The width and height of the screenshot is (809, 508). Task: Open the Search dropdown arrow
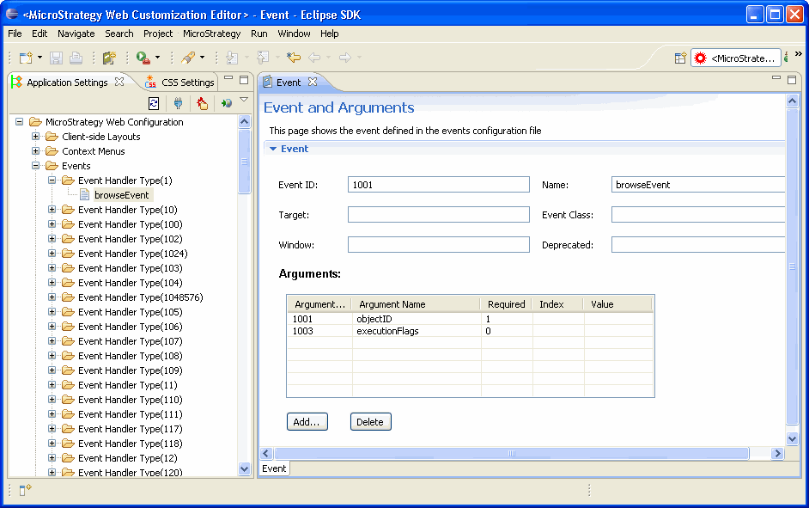203,58
